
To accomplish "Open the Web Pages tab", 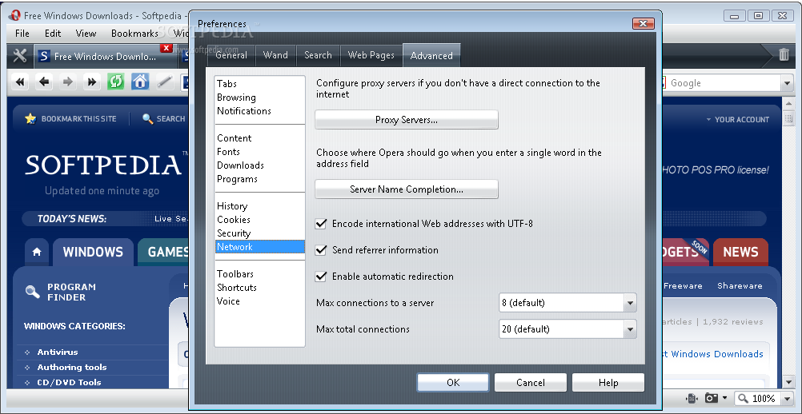I will tap(371, 55).
